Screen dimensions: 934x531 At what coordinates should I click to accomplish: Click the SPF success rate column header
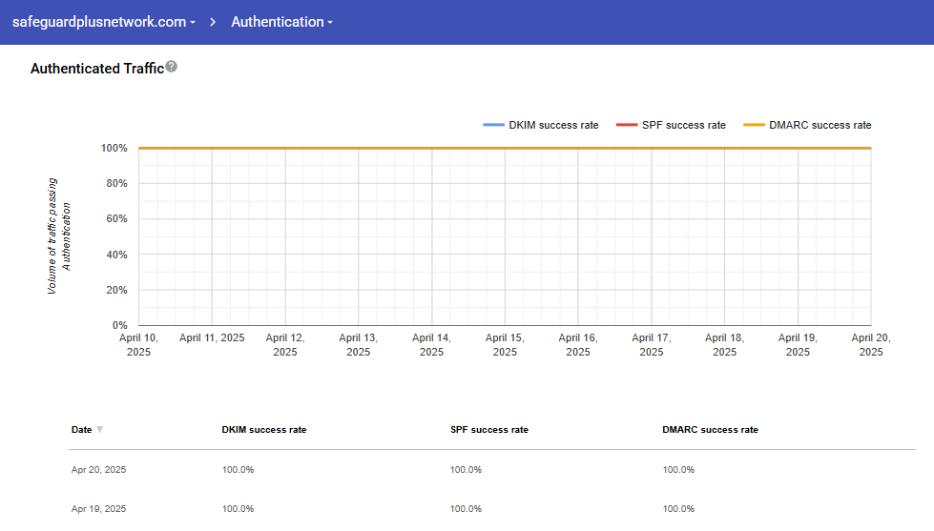tap(489, 430)
